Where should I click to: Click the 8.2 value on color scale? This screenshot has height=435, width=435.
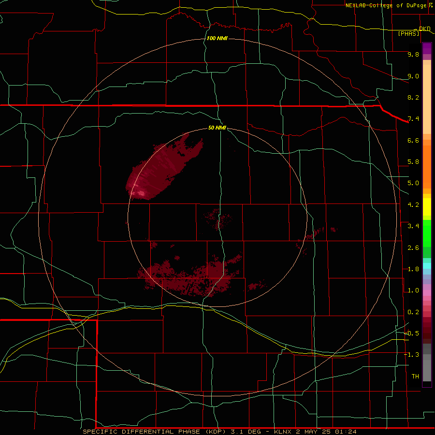tap(413, 97)
